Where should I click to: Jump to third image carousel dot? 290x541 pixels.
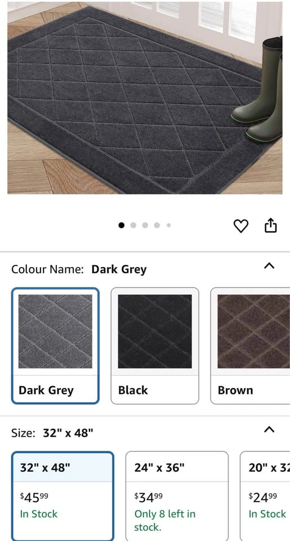click(145, 225)
